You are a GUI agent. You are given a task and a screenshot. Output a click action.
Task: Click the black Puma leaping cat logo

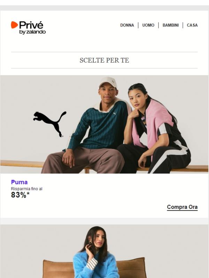50,124
